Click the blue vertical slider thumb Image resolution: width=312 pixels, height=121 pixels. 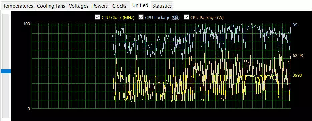6,71
